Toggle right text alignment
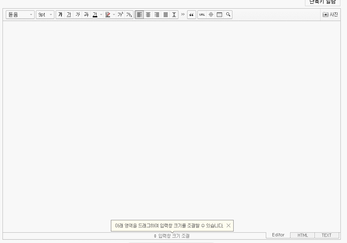The image size is (347, 243). (157, 14)
